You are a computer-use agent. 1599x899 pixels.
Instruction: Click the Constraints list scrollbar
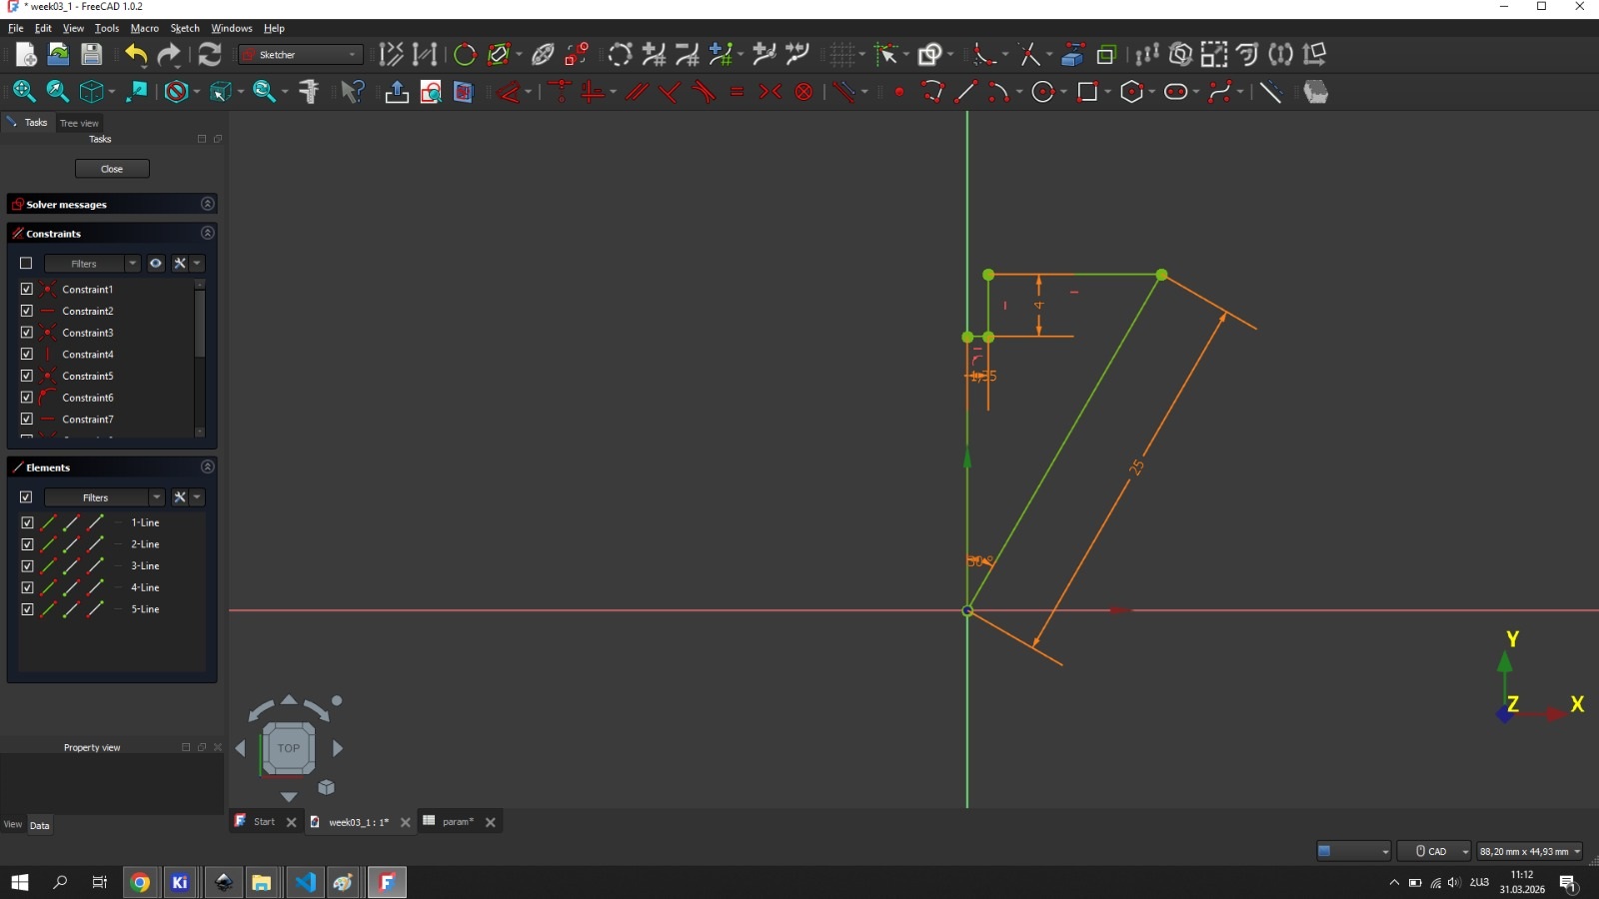pyautogui.click(x=200, y=324)
